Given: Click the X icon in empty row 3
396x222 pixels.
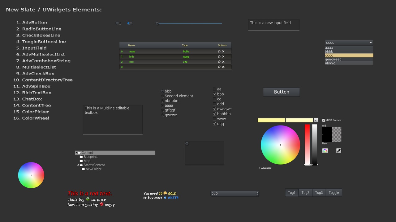Looking at the screenshot, I should click(223, 67).
